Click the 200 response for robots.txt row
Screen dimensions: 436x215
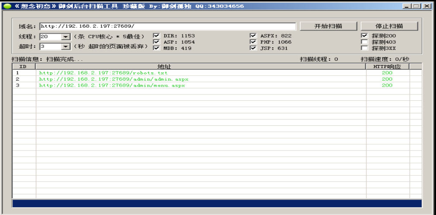coord(387,73)
